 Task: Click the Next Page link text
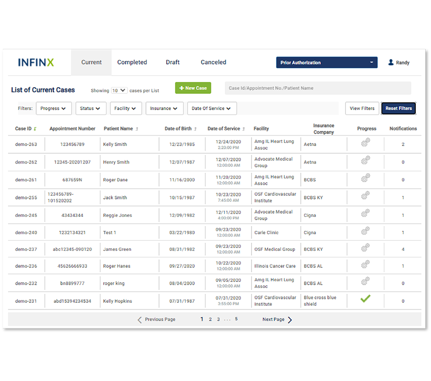(x=273, y=319)
